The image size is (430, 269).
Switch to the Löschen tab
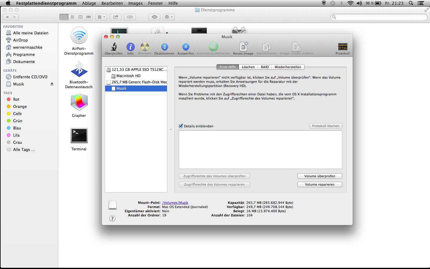coord(248,67)
